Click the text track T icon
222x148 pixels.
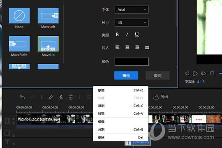(7, 142)
